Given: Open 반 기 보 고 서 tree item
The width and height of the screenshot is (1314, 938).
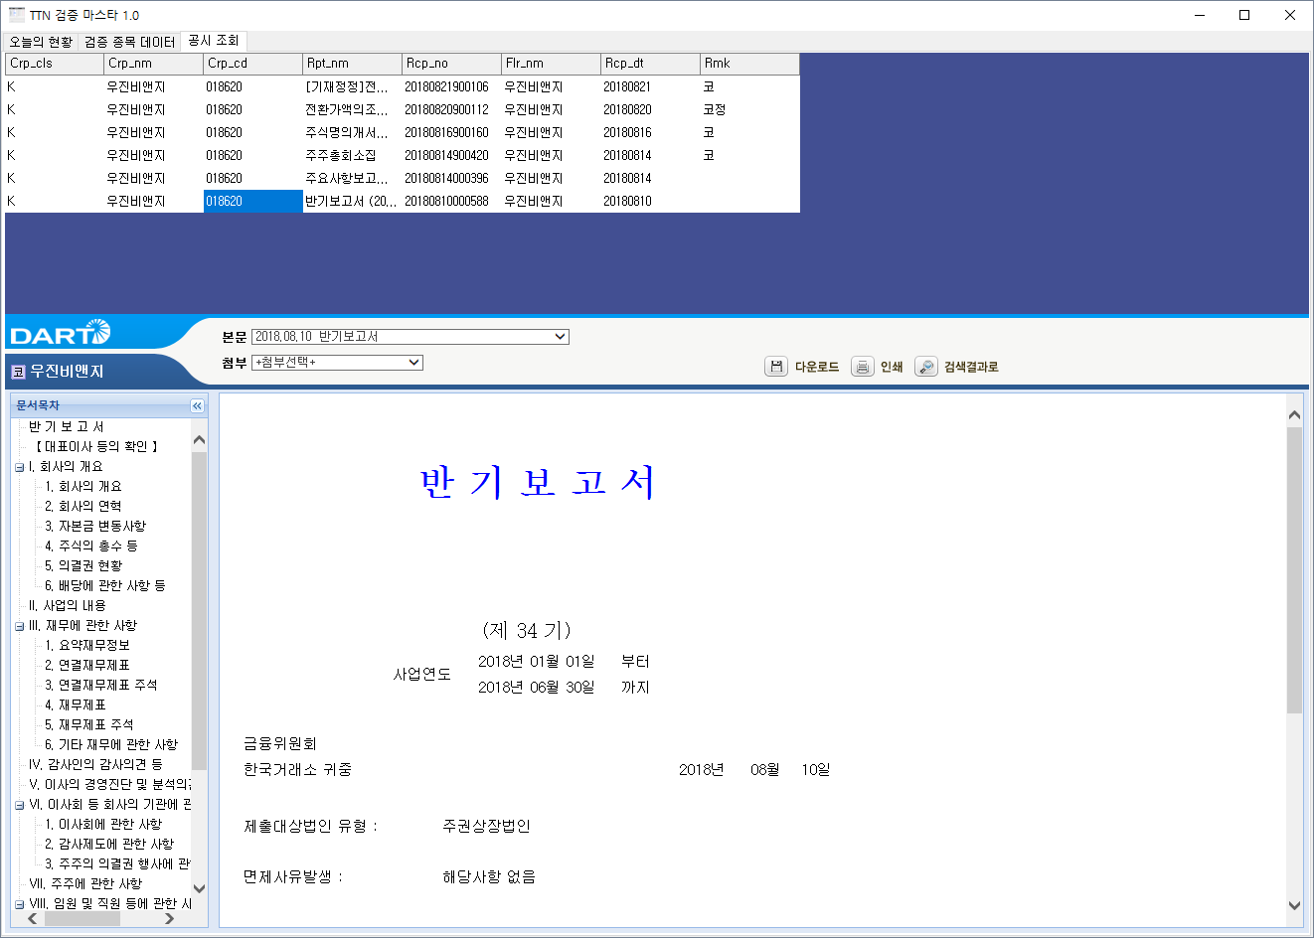Looking at the screenshot, I should pyautogui.click(x=67, y=427).
